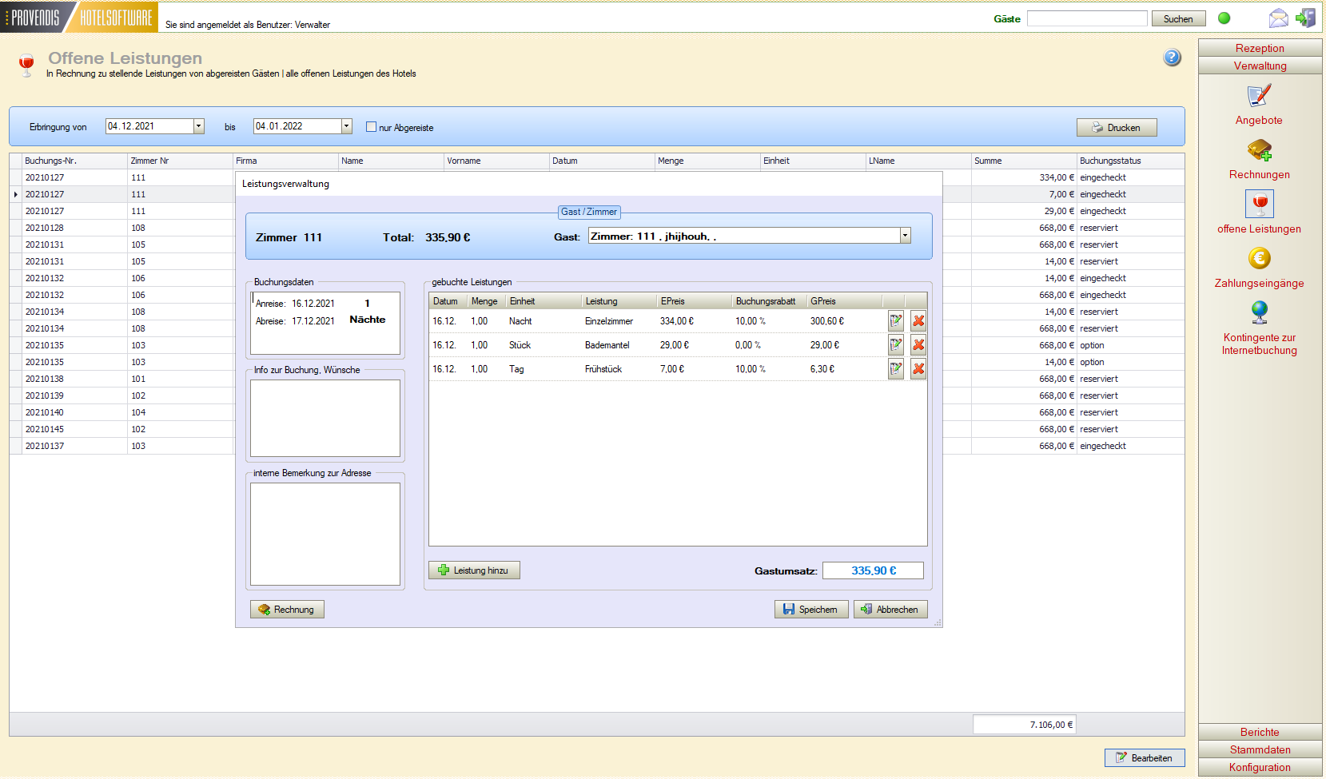This screenshot has width=1326, height=779.
Task: Click the Zahlungseingänge euro icon
Action: tap(1259, 259)
